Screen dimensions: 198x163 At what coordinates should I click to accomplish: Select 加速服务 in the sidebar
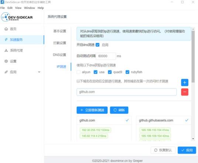click(22, 40)
